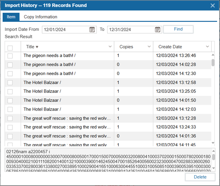Open the Copies column dropdown menu

pos(149,47)
